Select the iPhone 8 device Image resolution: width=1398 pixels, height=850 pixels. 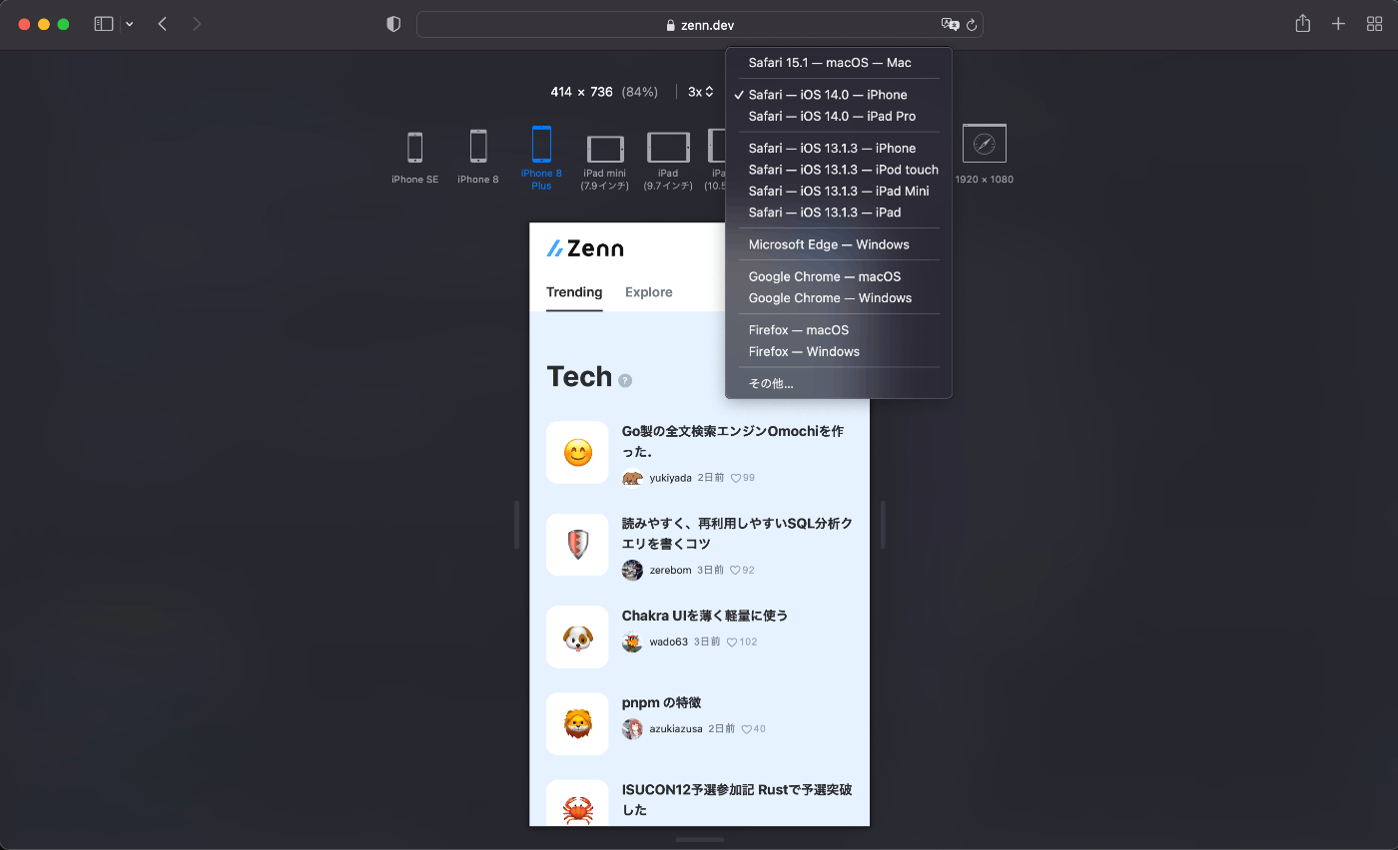click(x=478, y=158)
